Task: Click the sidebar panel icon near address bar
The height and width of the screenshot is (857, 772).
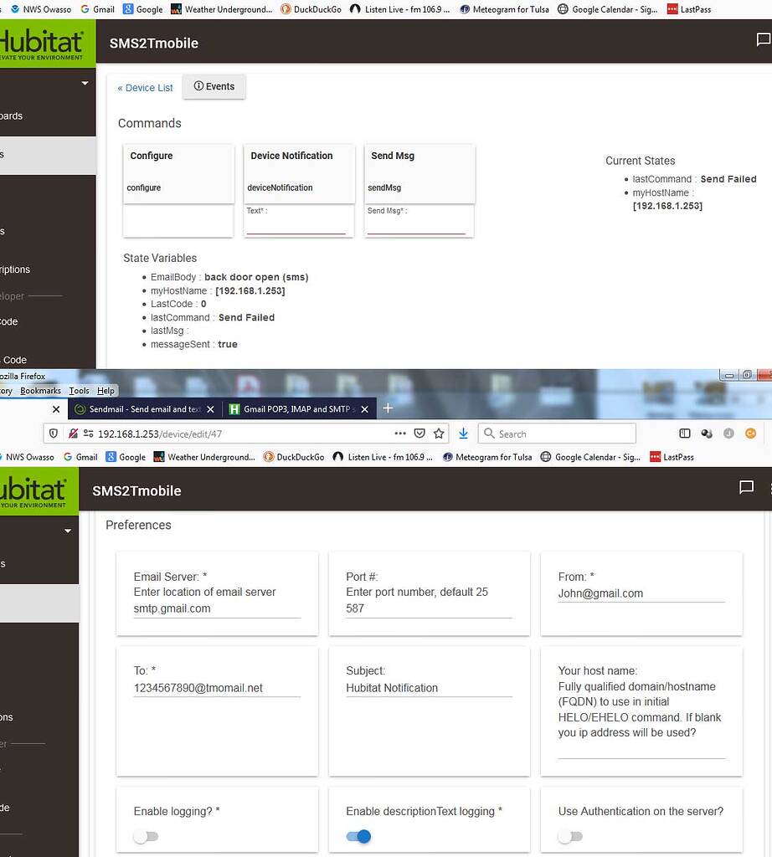Action: (685, 434)
